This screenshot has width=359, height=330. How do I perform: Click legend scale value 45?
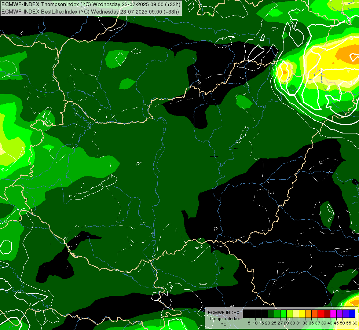point(337,323)
